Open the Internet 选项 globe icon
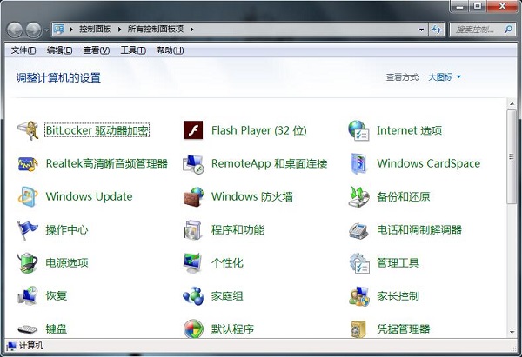The width and height of the screenshot is (522, 357). tap(358, 130)
